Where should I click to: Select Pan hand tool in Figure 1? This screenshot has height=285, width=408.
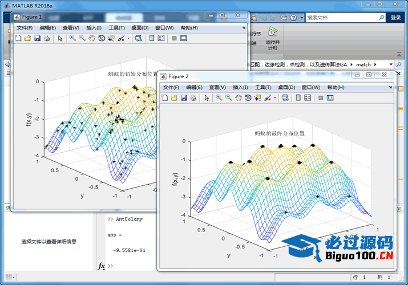coord(92,38)
